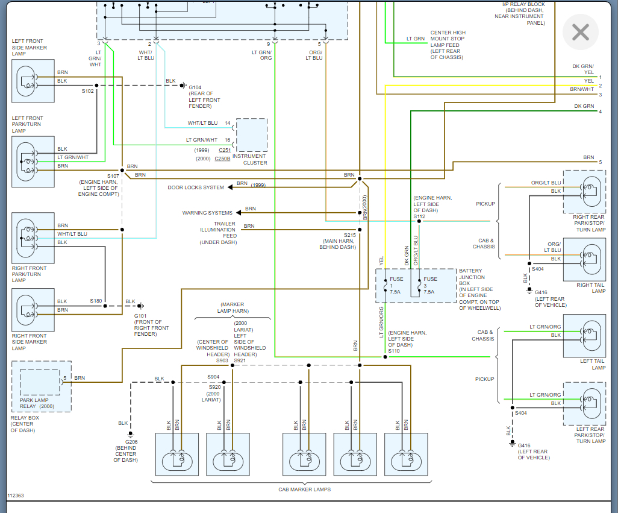This screenshot has height=513, width=618.
Task: Click the Left Front Park/Turn Lamp symbol
Action: 33,162
